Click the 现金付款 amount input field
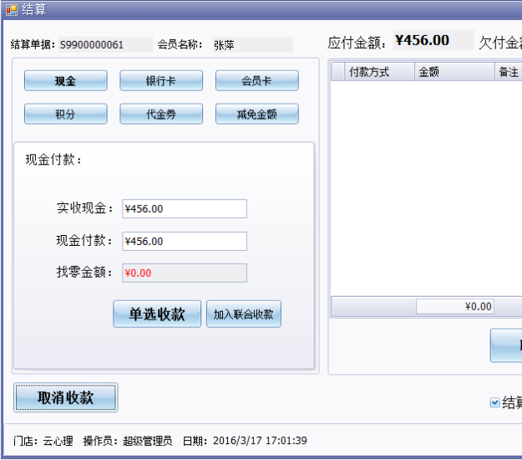This screenshot has height=460, width=522. coord(185,241)
